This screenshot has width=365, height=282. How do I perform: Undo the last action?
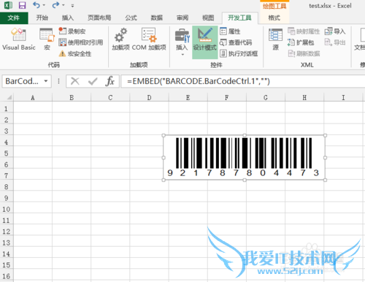tap(36, 5)
